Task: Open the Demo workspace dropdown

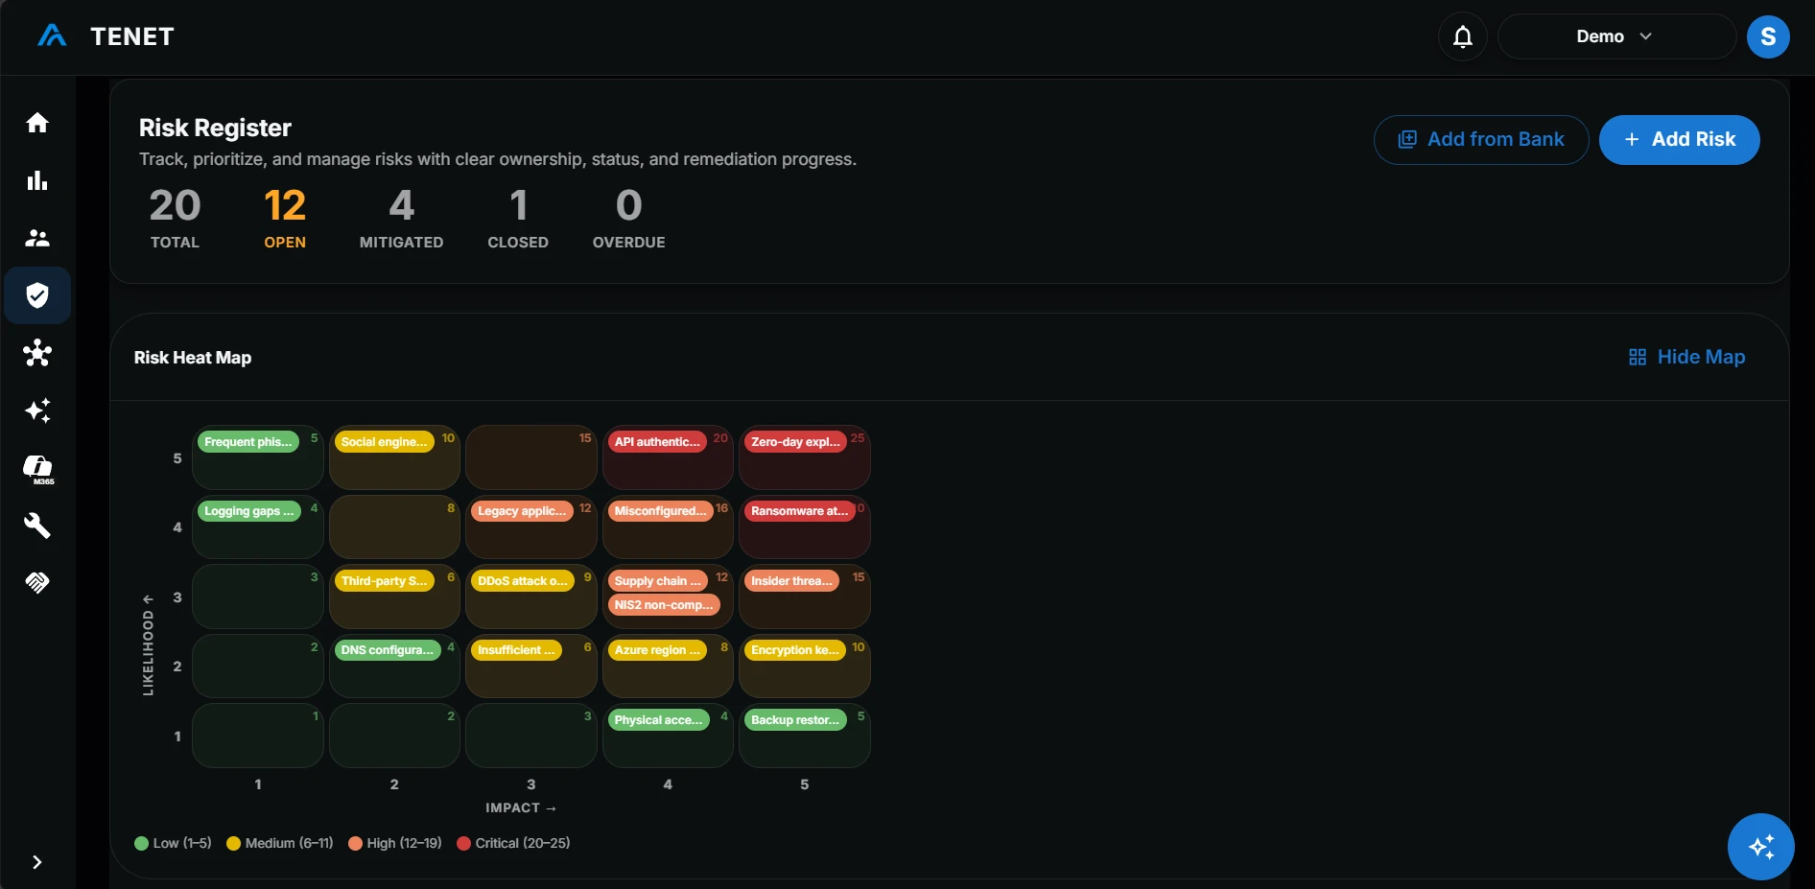Action: point(1616,36)
